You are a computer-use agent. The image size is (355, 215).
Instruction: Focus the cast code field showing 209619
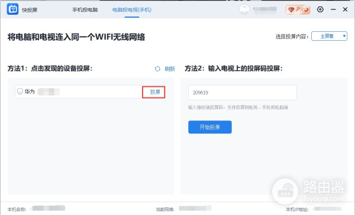pyautogui.click(x=242, y=93)
